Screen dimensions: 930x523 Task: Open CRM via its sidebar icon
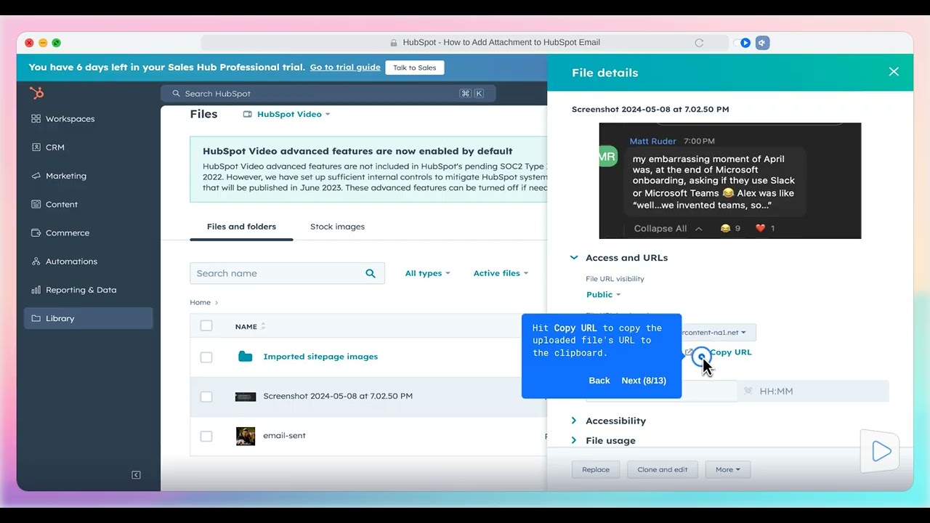click(x=36, y=147)
